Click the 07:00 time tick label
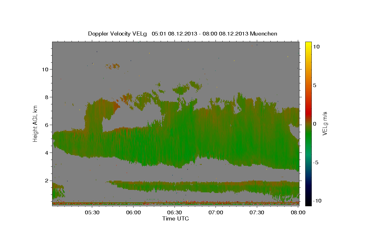 [x=216, y=213]
